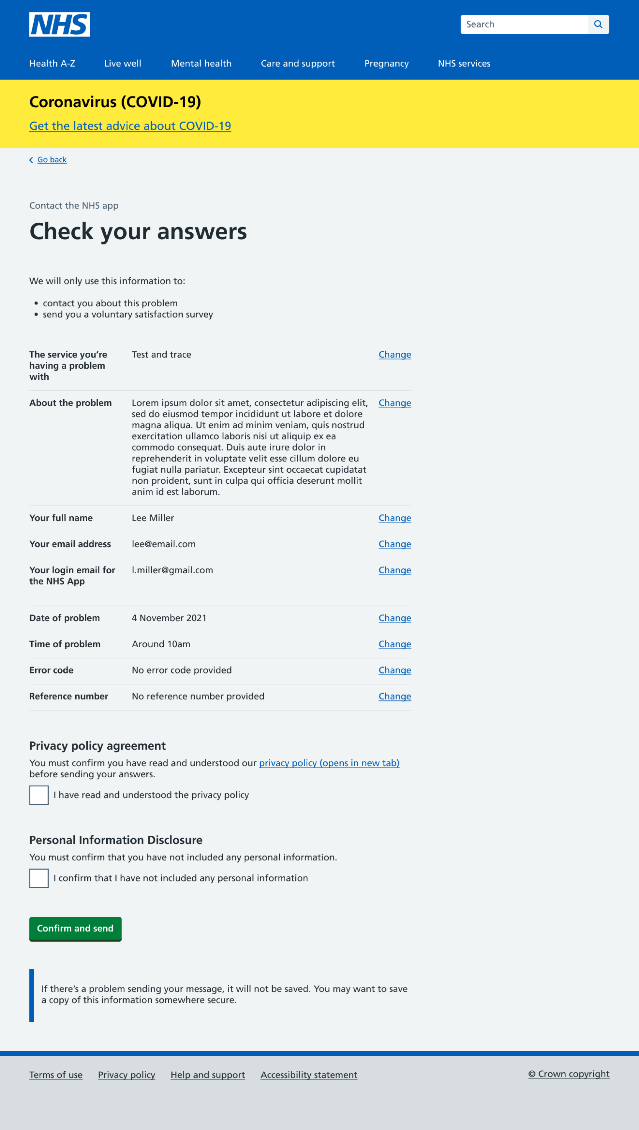This screenshot has width=639, height=1130.
Task: Open the Mental health navigation item
Action: point(201,64)
